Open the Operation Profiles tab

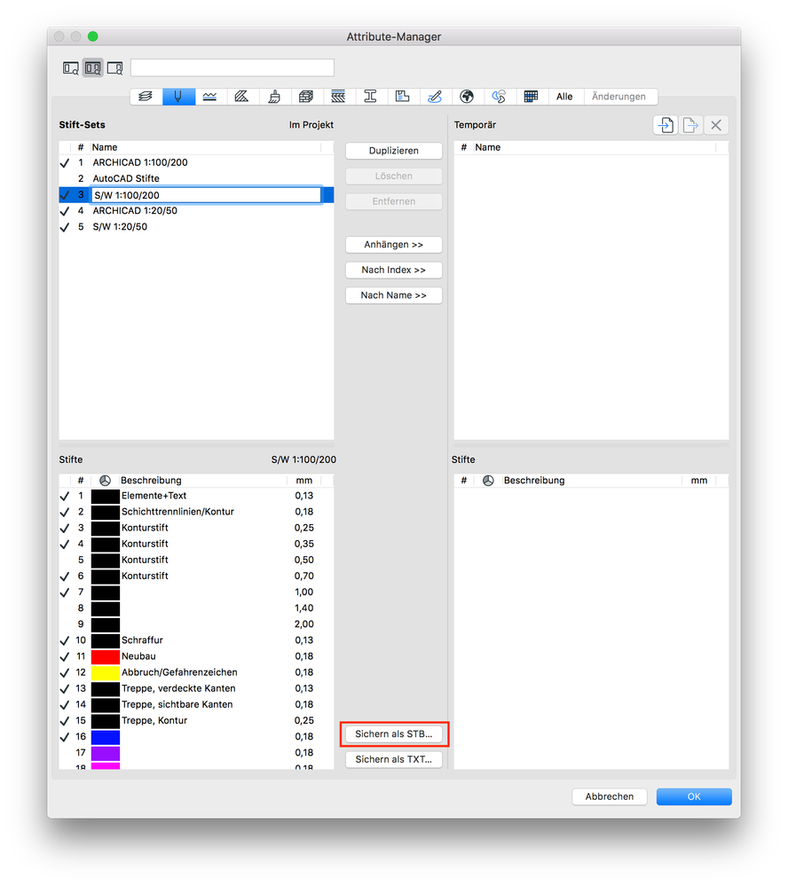point(500,97)
